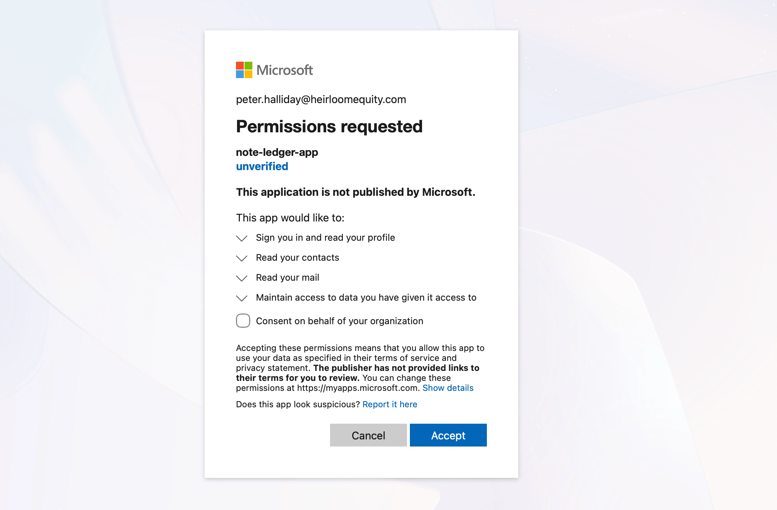777x510 pixels.
Task: Report the app via "Report it here"
Action: coord(390,404)
